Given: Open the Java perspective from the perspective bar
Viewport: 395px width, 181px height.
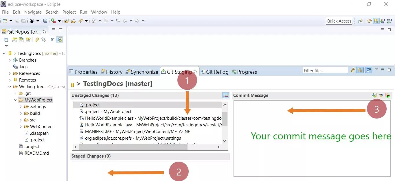Looking at the screenshot, I should click(382, 21).
